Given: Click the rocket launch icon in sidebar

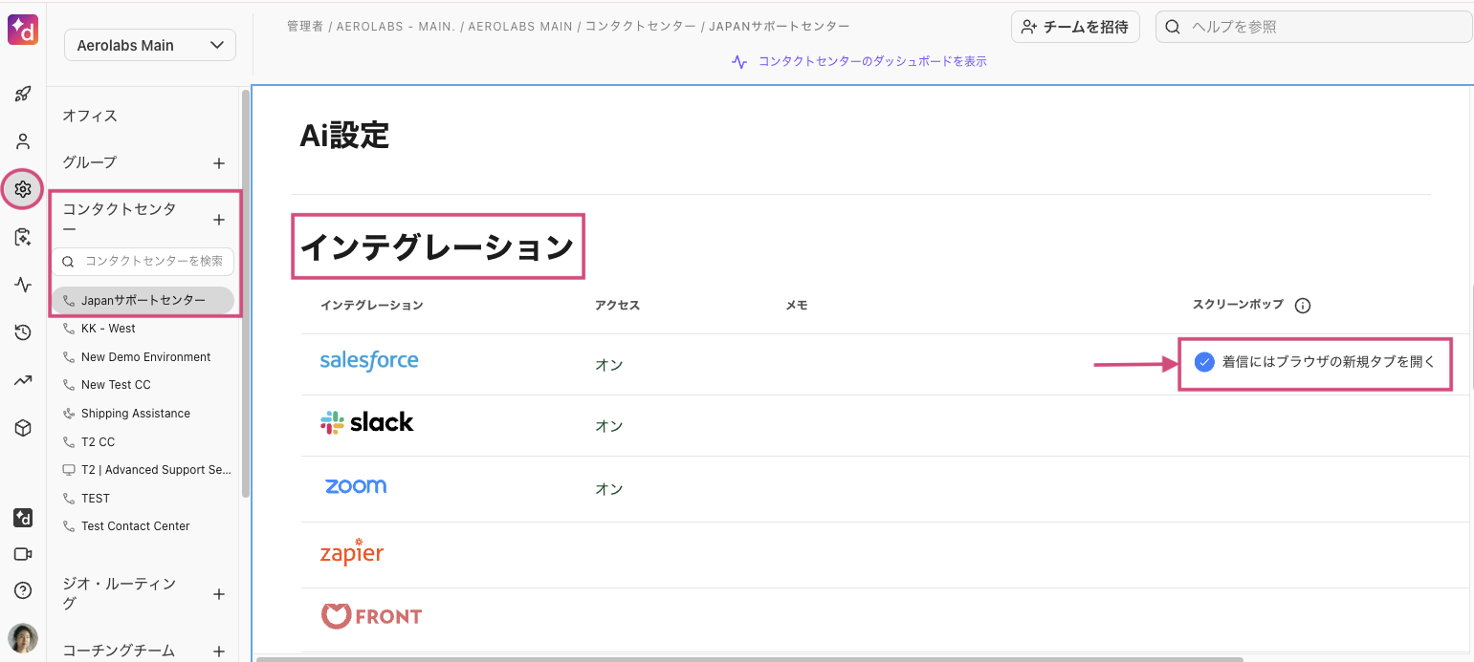Looking at the screenshot, I should click(23, 94).
